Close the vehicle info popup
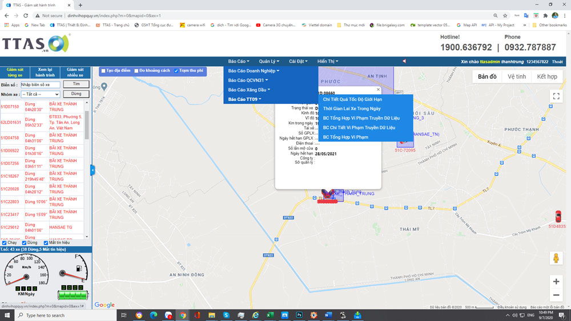Image resolution: width=571 pixels, height=321 pixels. [x=378, y=90]
